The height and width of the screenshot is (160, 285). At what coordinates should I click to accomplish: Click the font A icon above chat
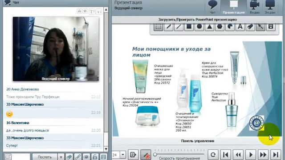point(79,11)
